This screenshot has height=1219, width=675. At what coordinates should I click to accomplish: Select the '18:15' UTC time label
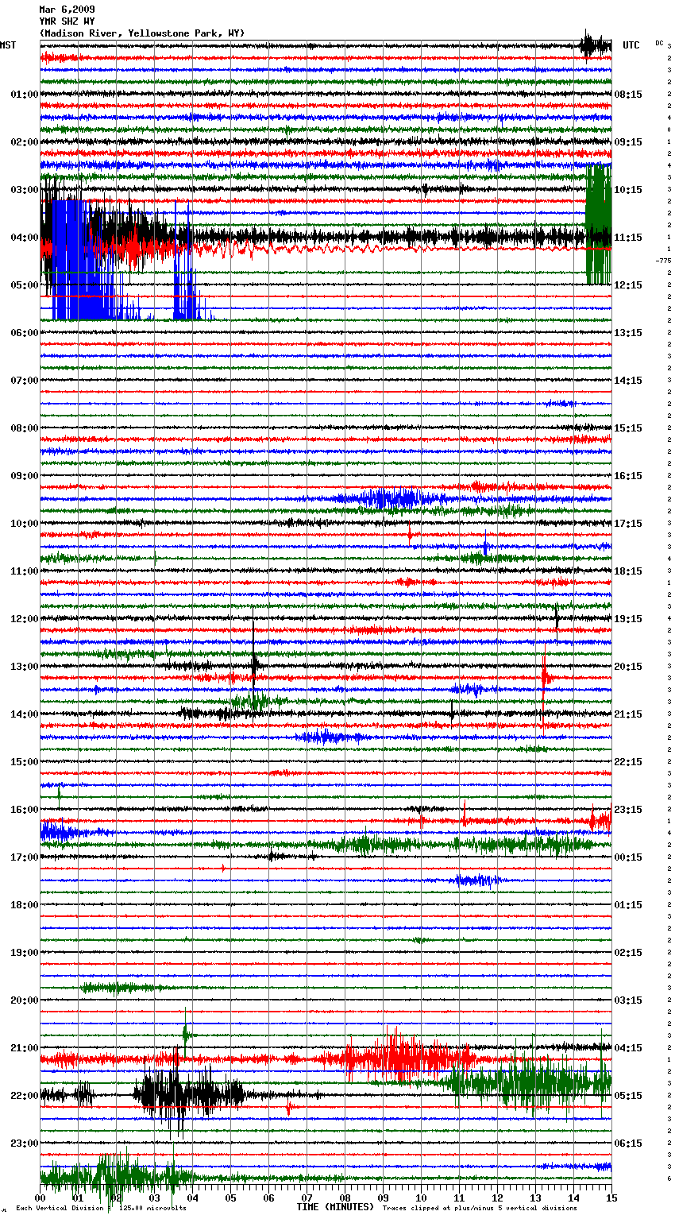point(628,571)
